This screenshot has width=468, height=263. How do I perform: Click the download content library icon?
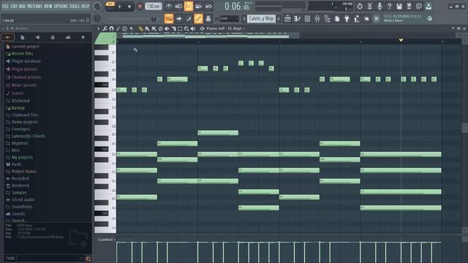point(429,7)
